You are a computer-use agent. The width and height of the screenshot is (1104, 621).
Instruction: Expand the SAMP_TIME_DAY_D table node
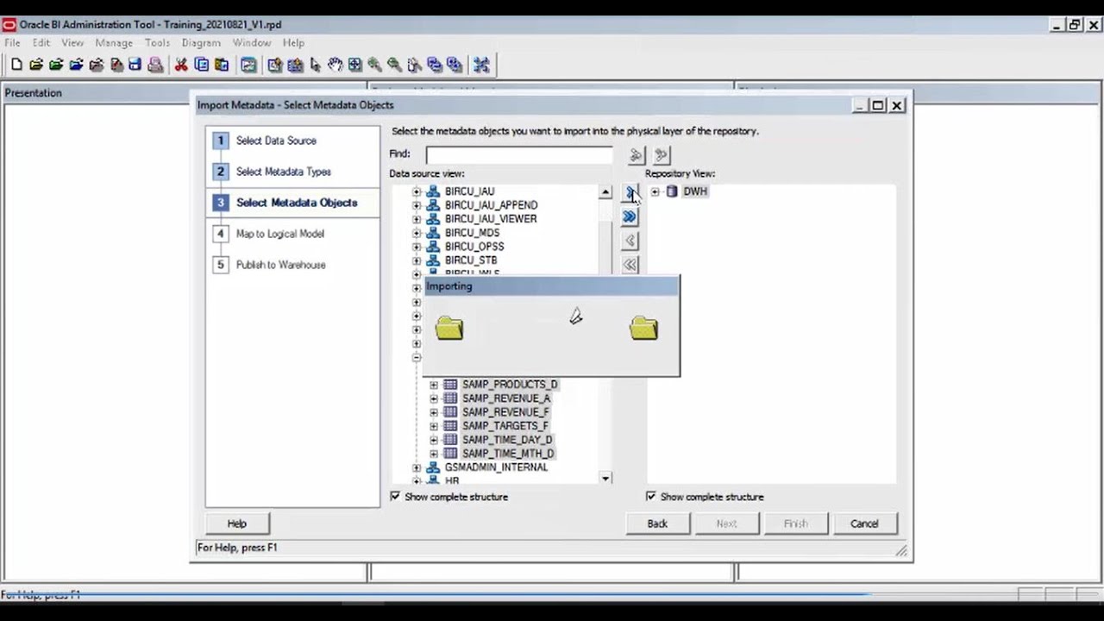click(434, 440)
